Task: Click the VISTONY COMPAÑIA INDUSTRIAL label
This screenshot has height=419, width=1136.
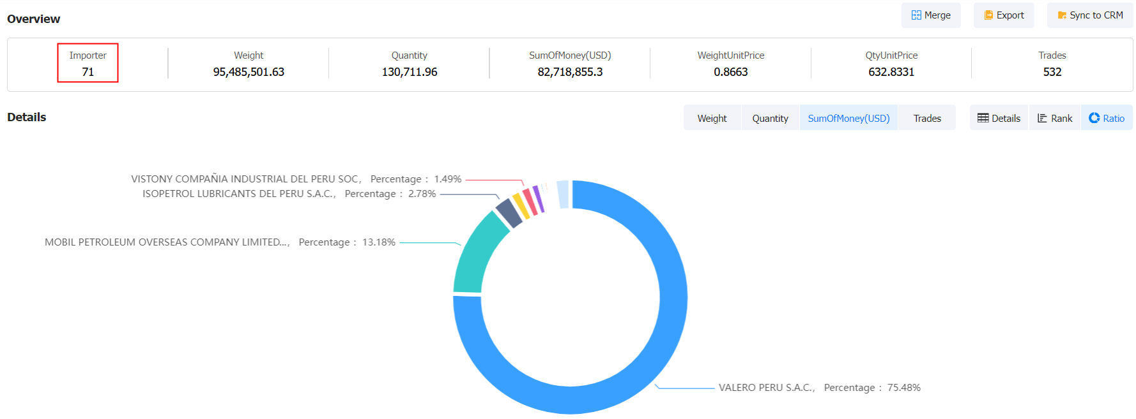Action: coord(296,179)
